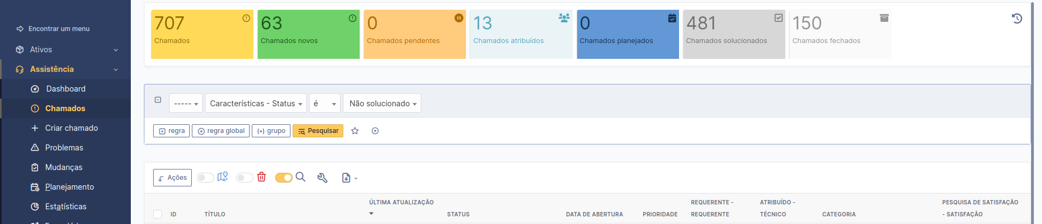
Task: Click the map view icon
Action: point(222,177)
